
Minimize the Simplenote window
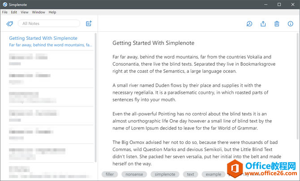click(x=266, y=4)
